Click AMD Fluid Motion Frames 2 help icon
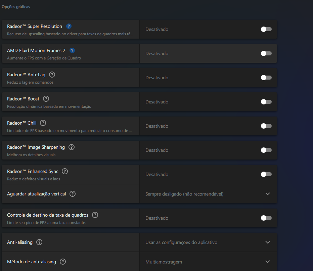 tap(72, 50)
